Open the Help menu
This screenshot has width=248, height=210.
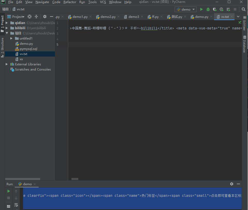(x=128, y=2)
